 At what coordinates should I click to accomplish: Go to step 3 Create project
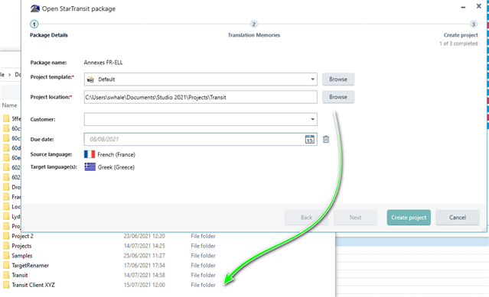pos(474,24)
